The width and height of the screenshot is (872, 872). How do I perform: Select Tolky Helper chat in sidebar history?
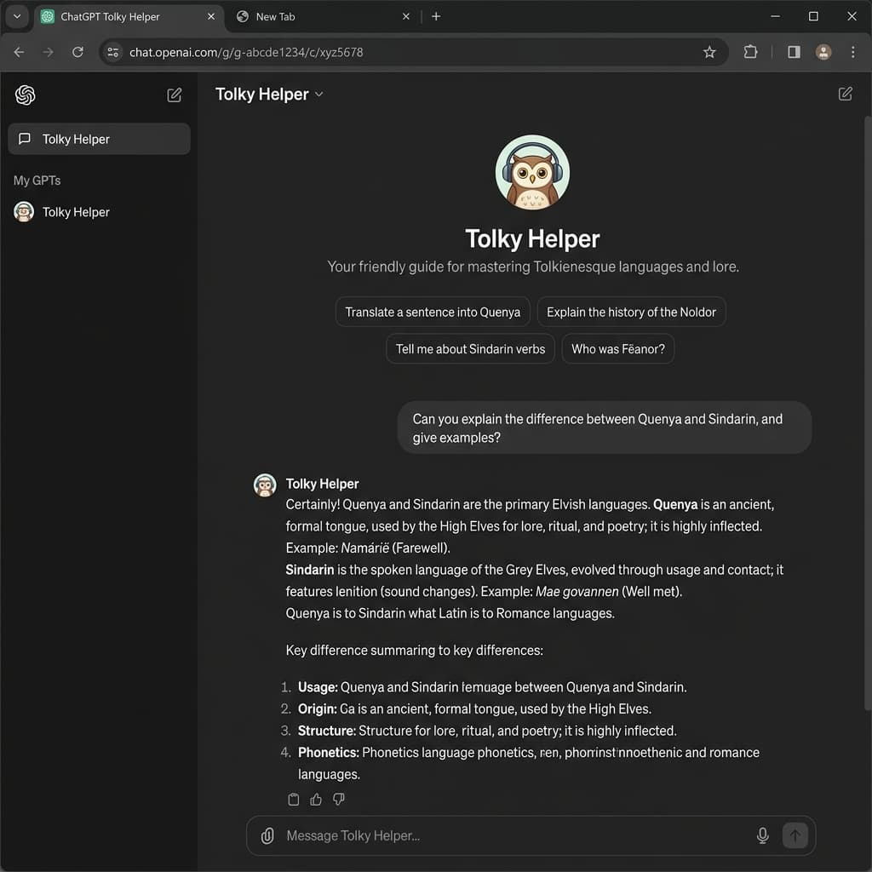click(99, 139)
